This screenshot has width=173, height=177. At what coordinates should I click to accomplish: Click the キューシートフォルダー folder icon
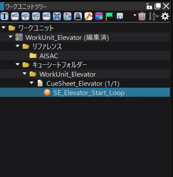(x=26, y=65)
